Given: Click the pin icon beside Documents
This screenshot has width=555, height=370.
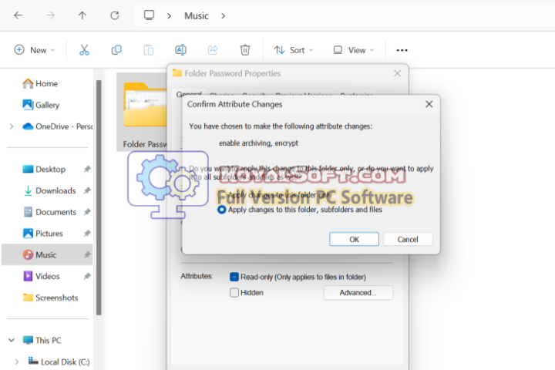Looking at the screenshot, I should [x=86, y=212].
